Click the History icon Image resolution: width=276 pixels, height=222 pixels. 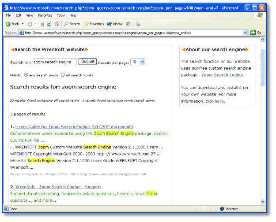(x=128, y=24)
